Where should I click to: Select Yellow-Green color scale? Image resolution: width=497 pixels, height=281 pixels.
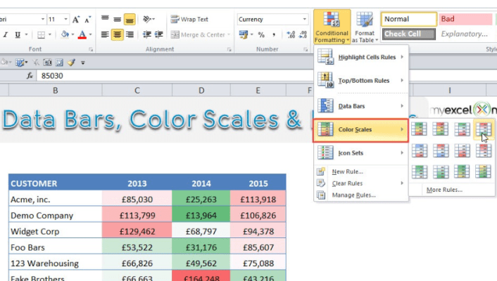coord(483,172)
